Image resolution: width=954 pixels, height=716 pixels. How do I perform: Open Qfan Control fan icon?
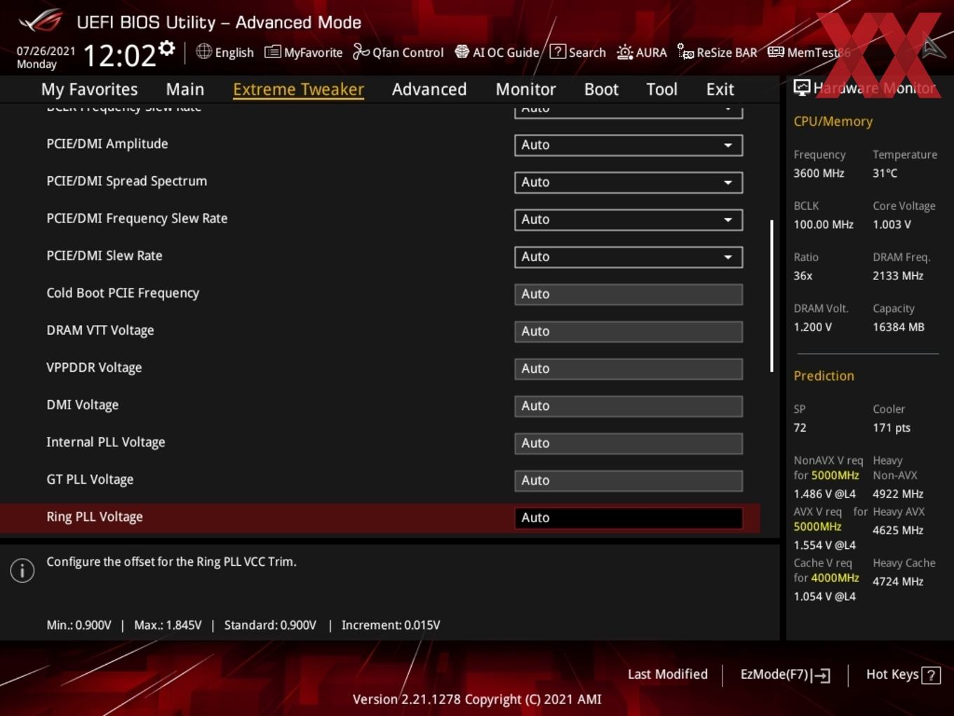[x=361, y=51]
